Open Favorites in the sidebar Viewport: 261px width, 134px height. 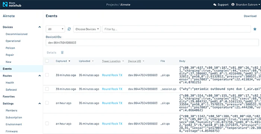tap(9, 96)
